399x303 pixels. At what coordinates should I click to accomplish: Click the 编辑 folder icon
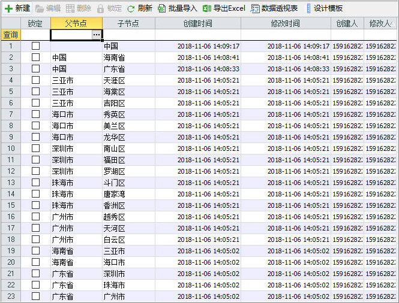(x=40, y=8)
